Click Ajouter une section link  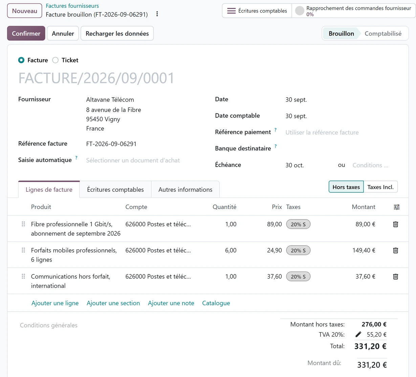point(113,303)
